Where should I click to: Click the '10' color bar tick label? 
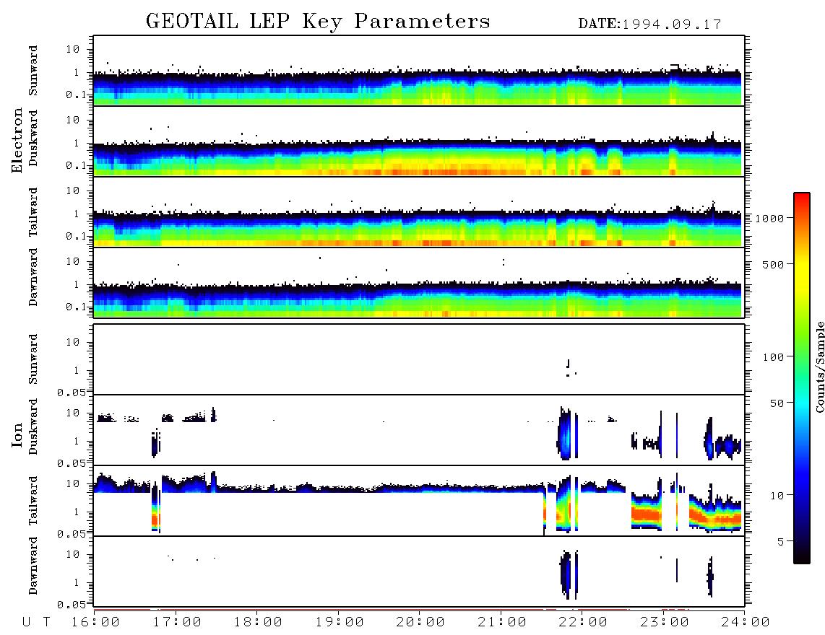[777, 495]
